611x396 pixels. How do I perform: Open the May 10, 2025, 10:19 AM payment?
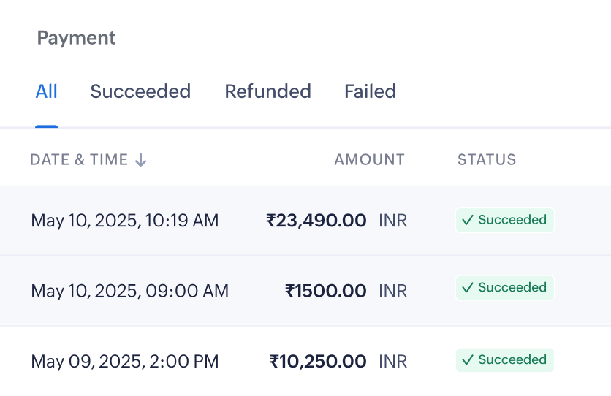click(x=125, y=221)
